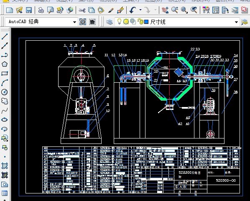This screenshot has width=250, height=201.
Task: Save the drawing with the floppy disk icon
Action: [29, 10]
